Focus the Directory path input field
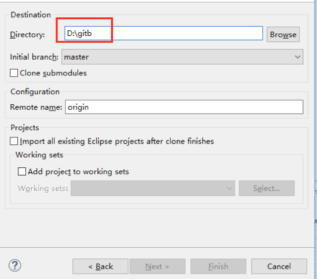Screen dimensions: 317x279 (x=164, y=34)
